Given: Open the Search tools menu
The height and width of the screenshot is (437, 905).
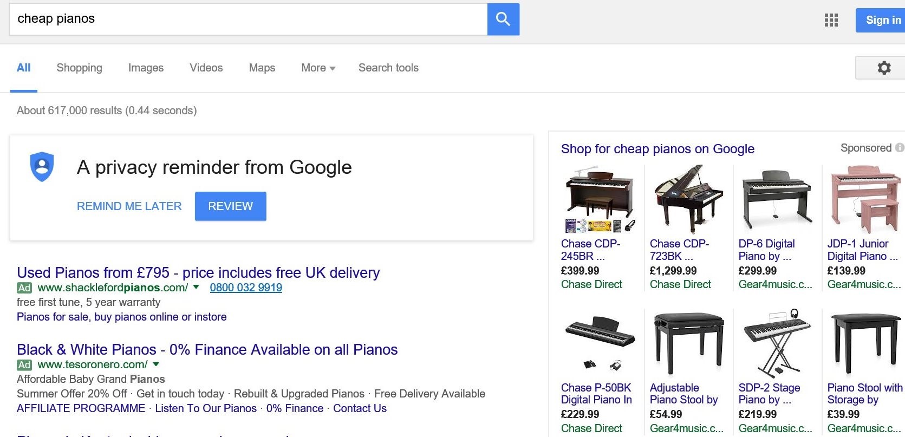Looking at the screenshot, I should click(x=388, y=68).
